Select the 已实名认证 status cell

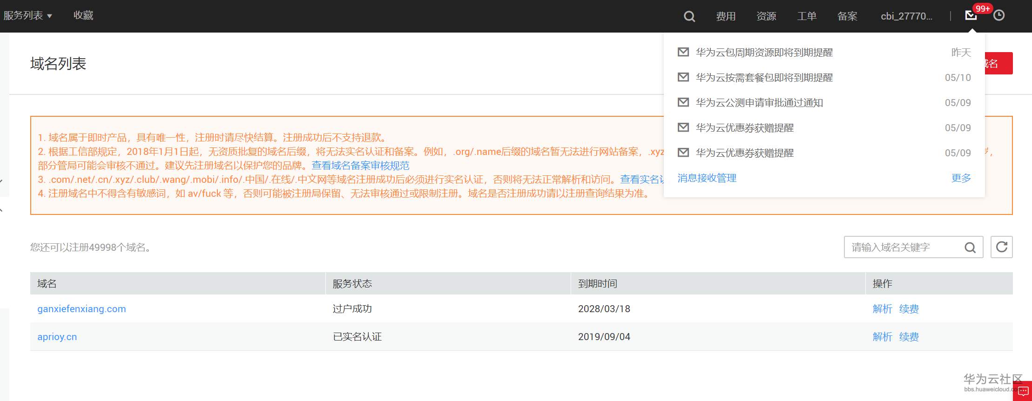click(x=357, y=337)
